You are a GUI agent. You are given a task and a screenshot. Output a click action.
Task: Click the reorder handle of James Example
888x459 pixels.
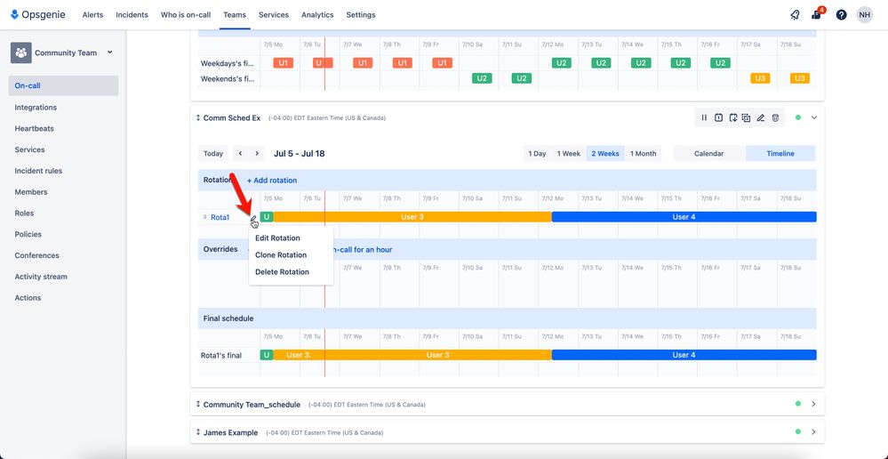[x=198, y=432]
